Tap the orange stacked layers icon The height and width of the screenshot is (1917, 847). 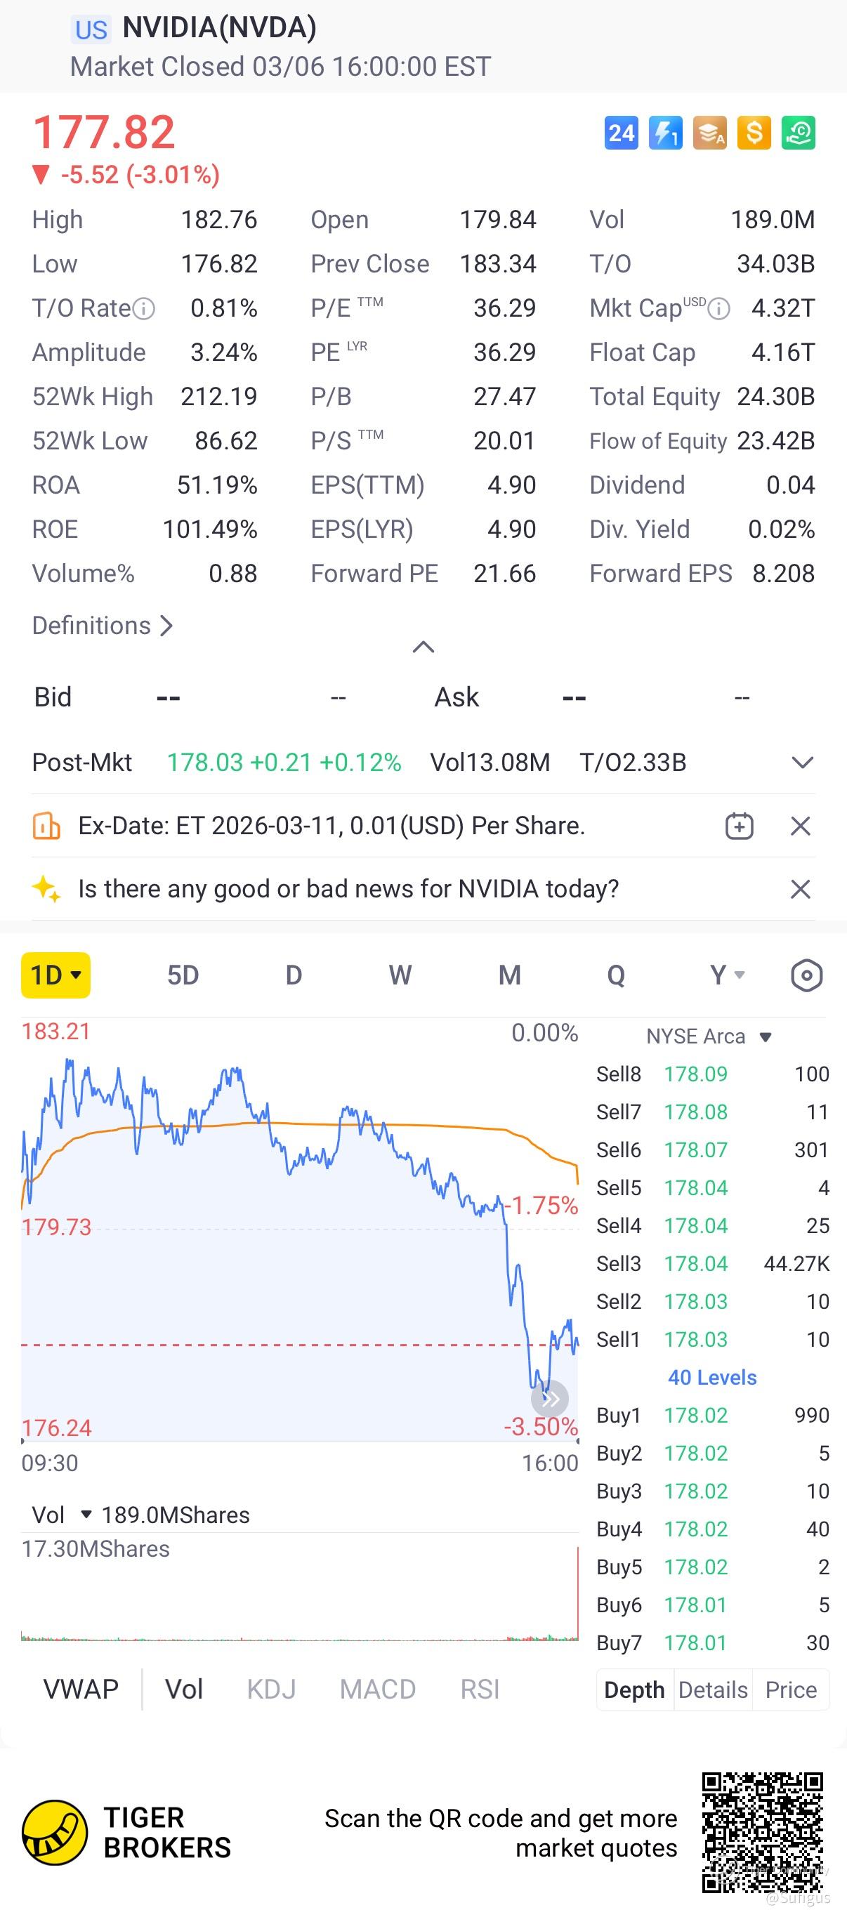pos(709,133)
